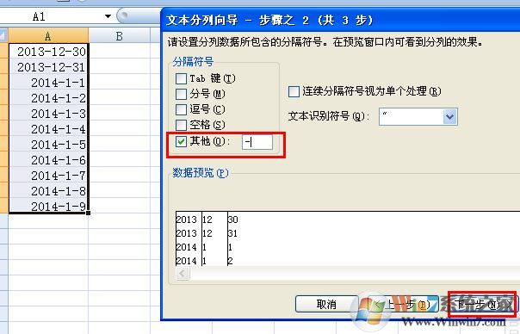Uncheck the 其他 delimiter checkbox
The width and height of the screenshot is (520, 334).
coord(181,142)
